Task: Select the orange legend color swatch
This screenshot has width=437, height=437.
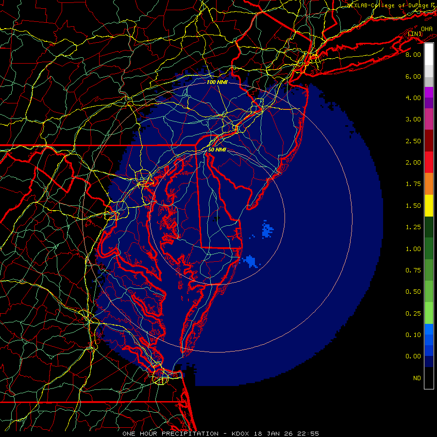Action: [429, 184]
